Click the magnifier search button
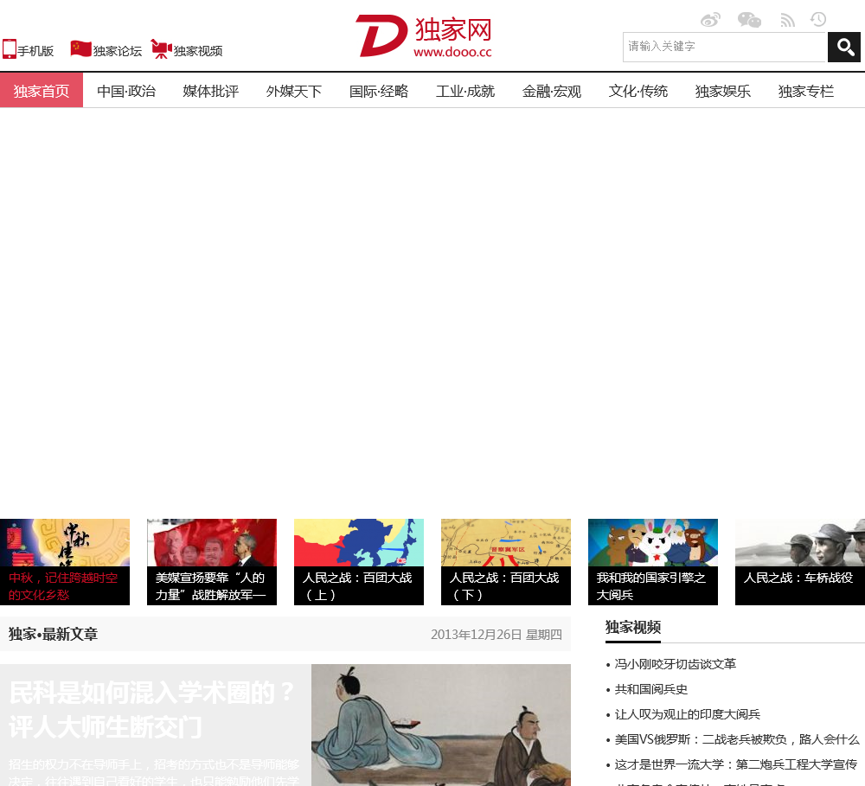Image resolution: width=865 pixels, height=786 pixels. point(844,47)
